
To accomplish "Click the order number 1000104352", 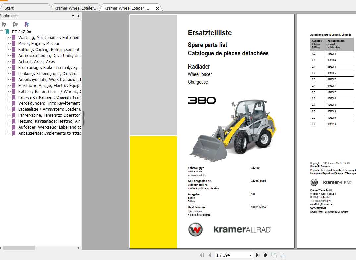I will (x=258, y=207).
